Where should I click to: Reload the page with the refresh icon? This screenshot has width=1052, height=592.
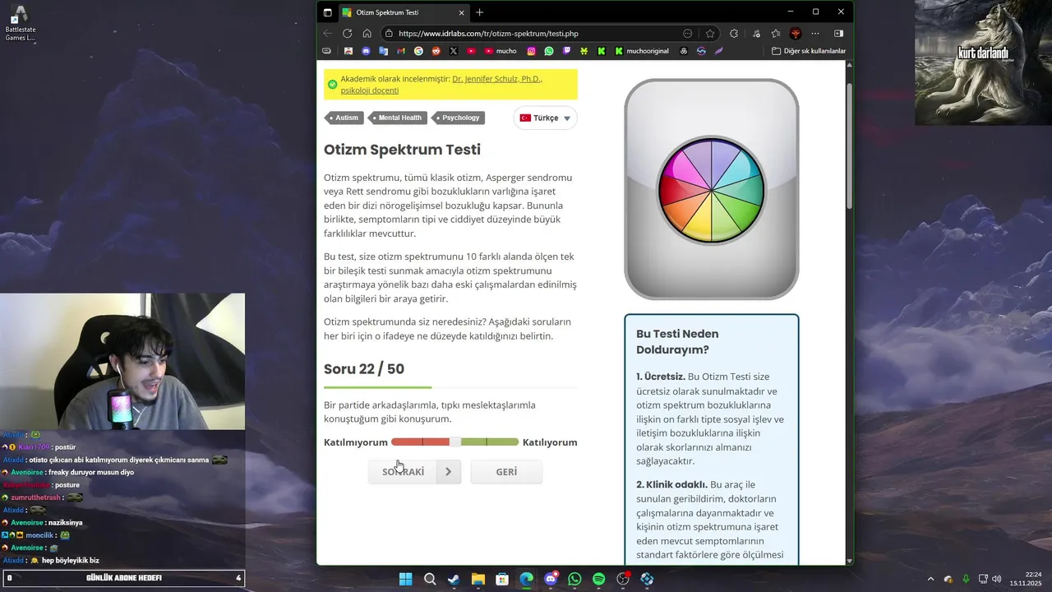[347, 34]
